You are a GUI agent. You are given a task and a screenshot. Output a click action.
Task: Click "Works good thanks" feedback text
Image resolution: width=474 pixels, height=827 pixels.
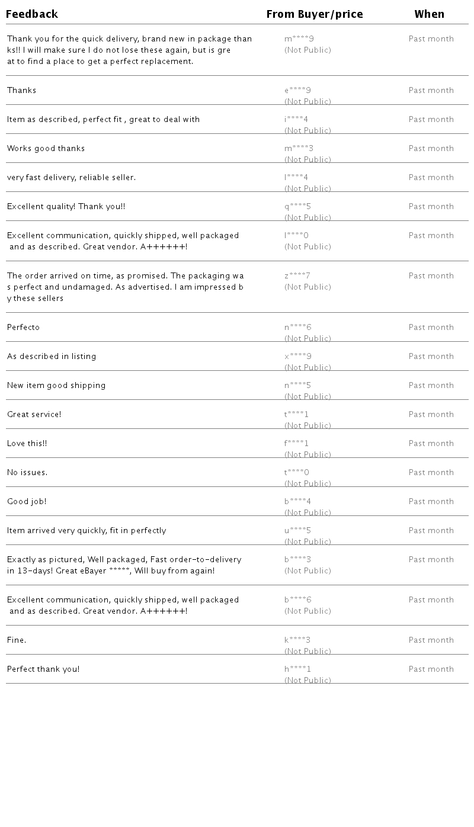46,149
